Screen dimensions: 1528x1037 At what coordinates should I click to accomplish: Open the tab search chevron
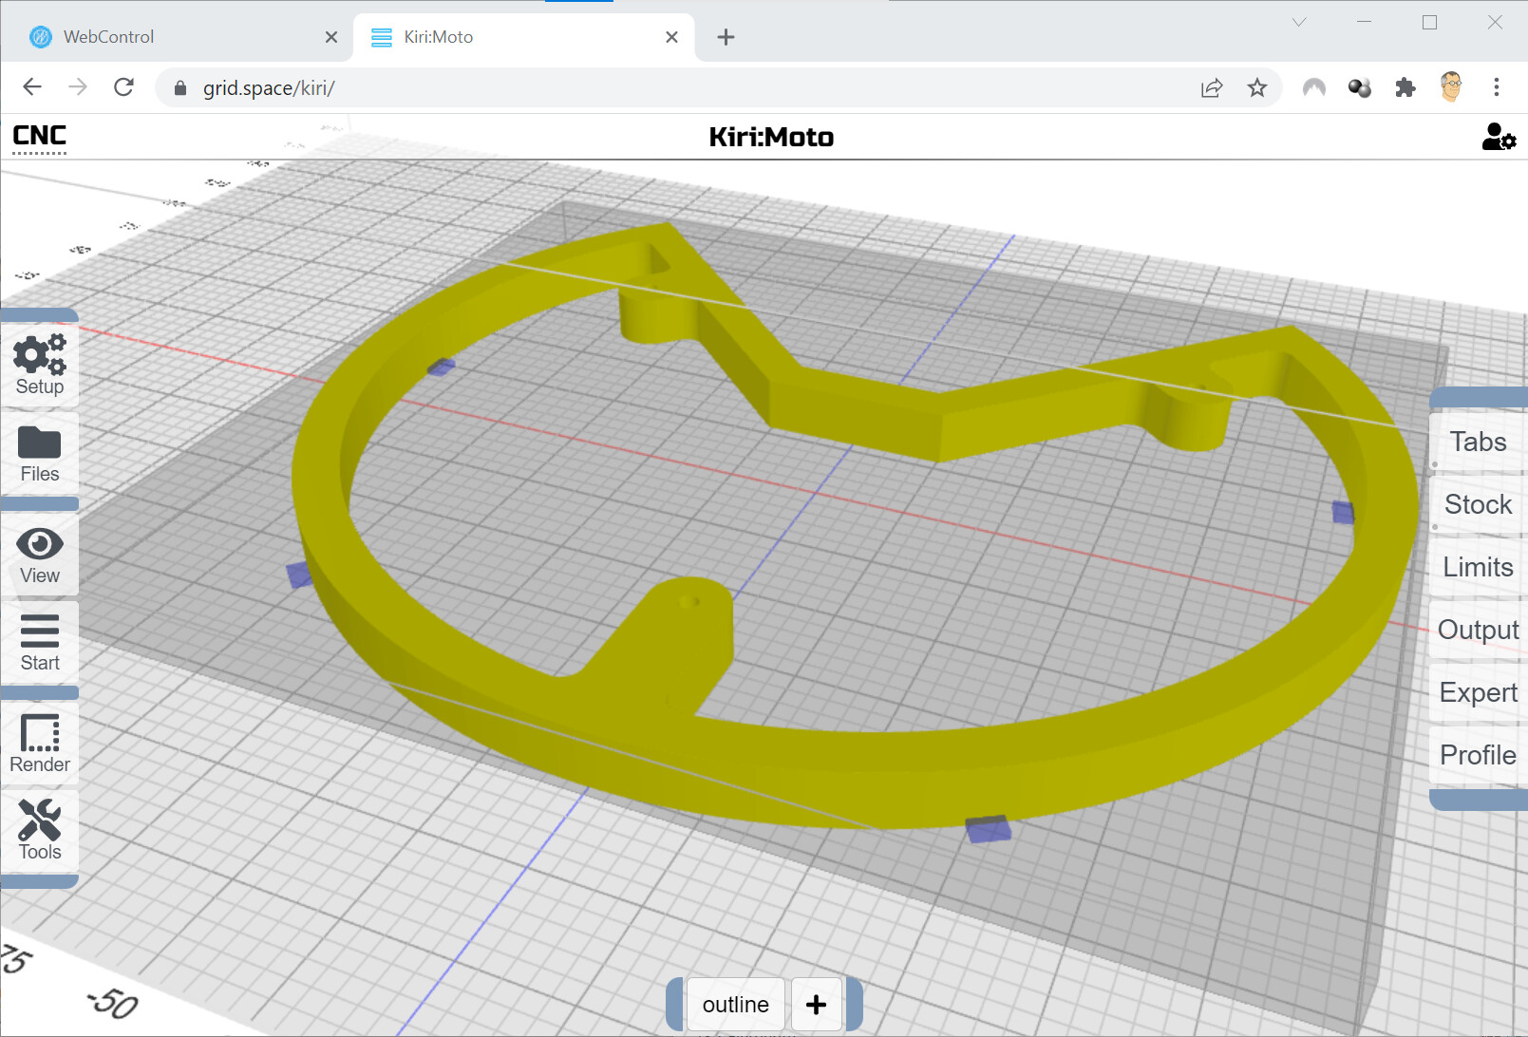[x=1299, y=22]
